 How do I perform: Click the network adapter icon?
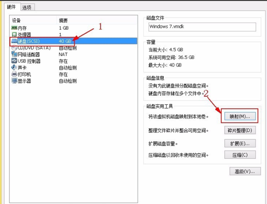[14, 54]
